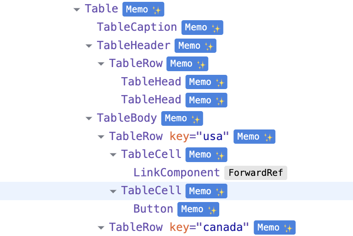353x236 pixels.
Task: Click the ForwardRef badge on LinkComponent
Action: point(256,173)
